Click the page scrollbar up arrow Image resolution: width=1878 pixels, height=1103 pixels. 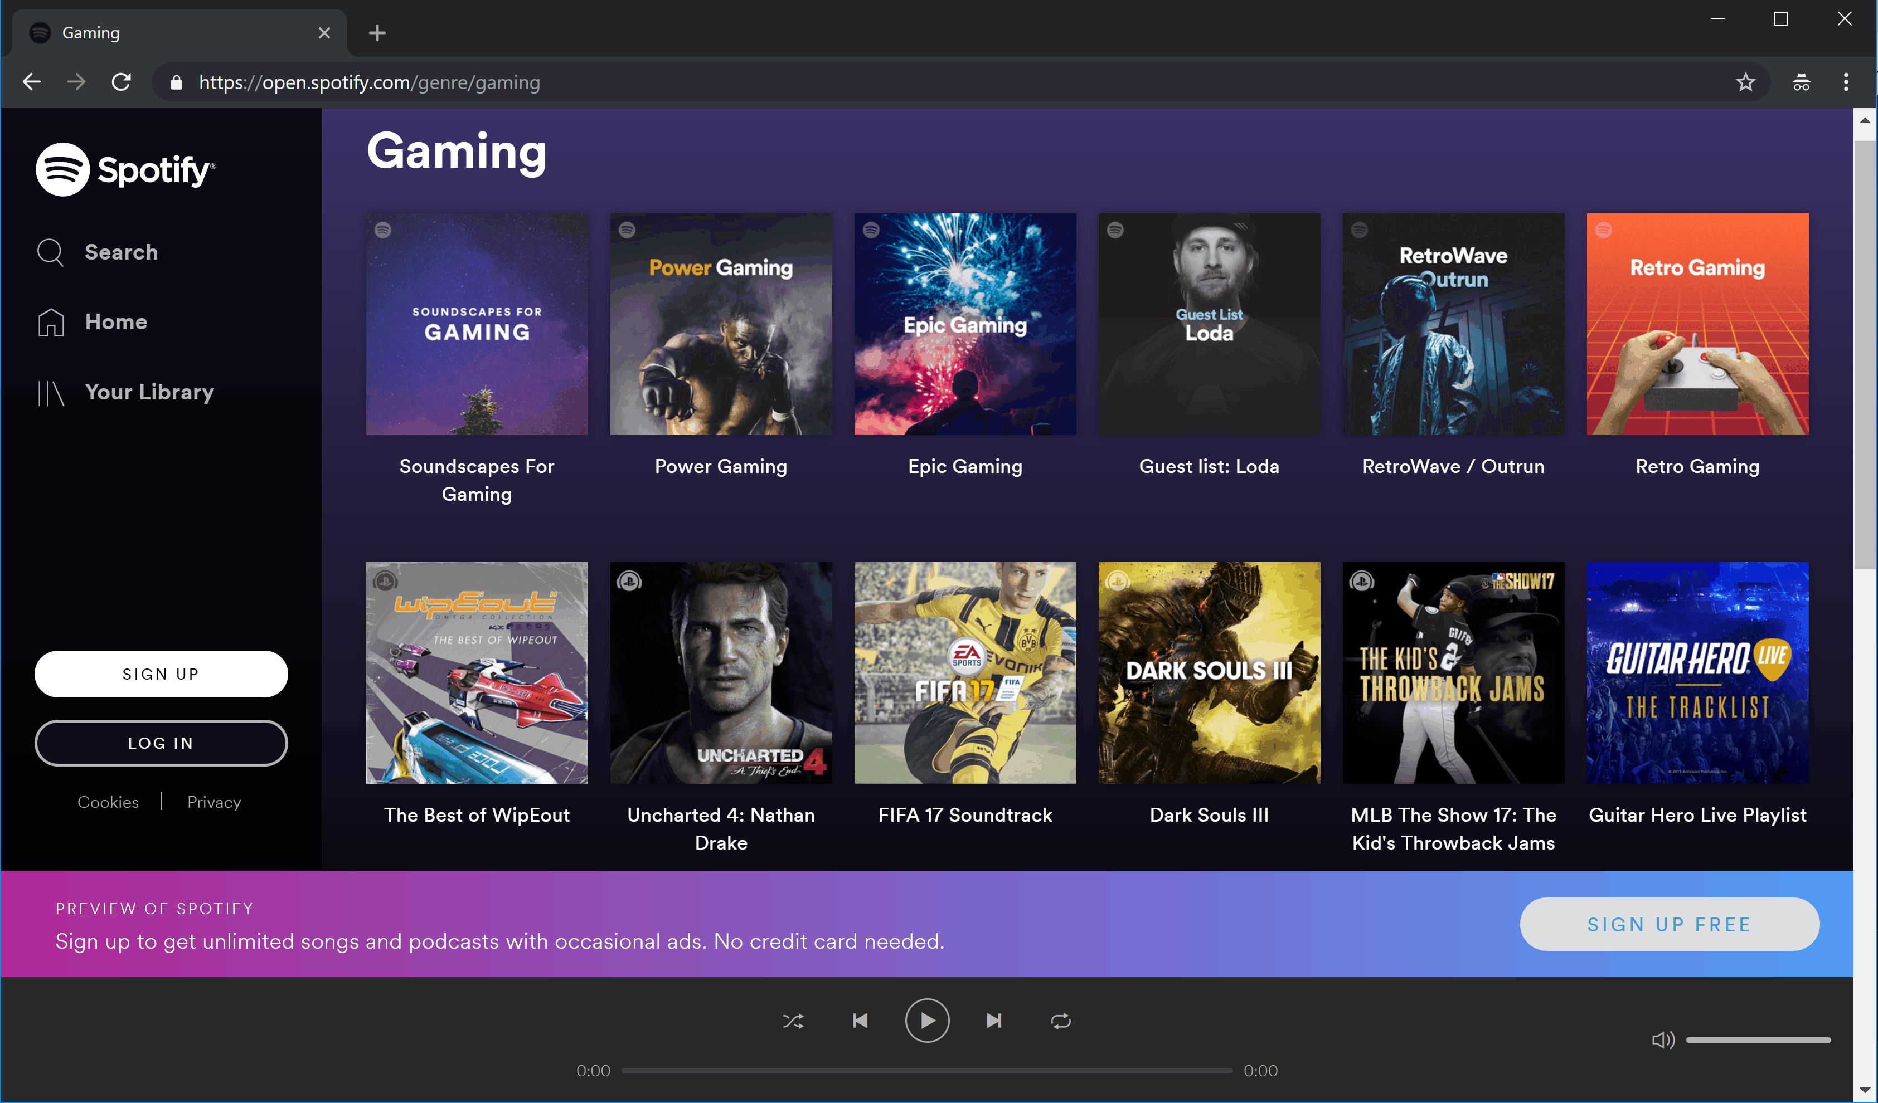tap(1865, 119)
